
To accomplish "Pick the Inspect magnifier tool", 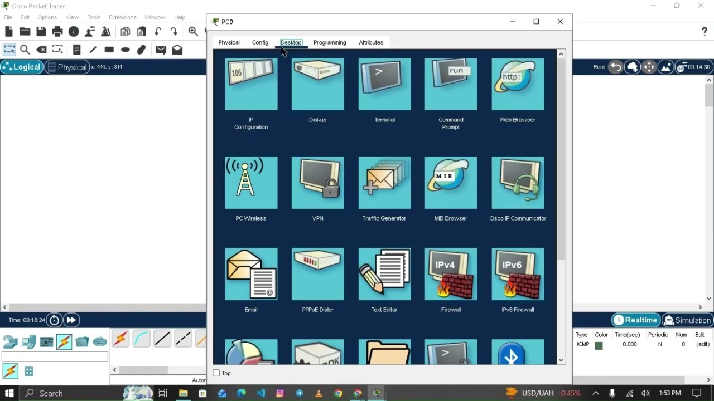I will [x=25, y=50].
